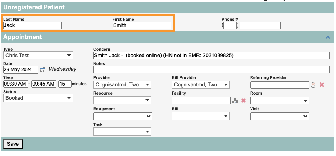Click the First Name field containing Smith

click(x=142, y=25)
